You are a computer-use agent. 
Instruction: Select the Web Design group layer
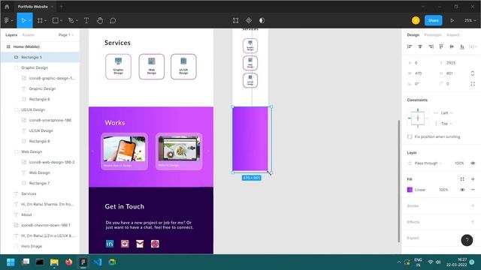(x=40, y=151)
